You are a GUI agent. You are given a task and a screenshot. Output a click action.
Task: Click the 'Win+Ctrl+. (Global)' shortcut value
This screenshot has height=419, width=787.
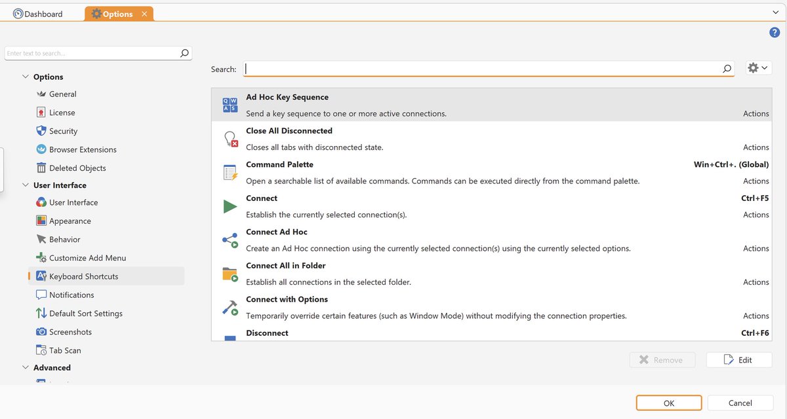(731, 164)
